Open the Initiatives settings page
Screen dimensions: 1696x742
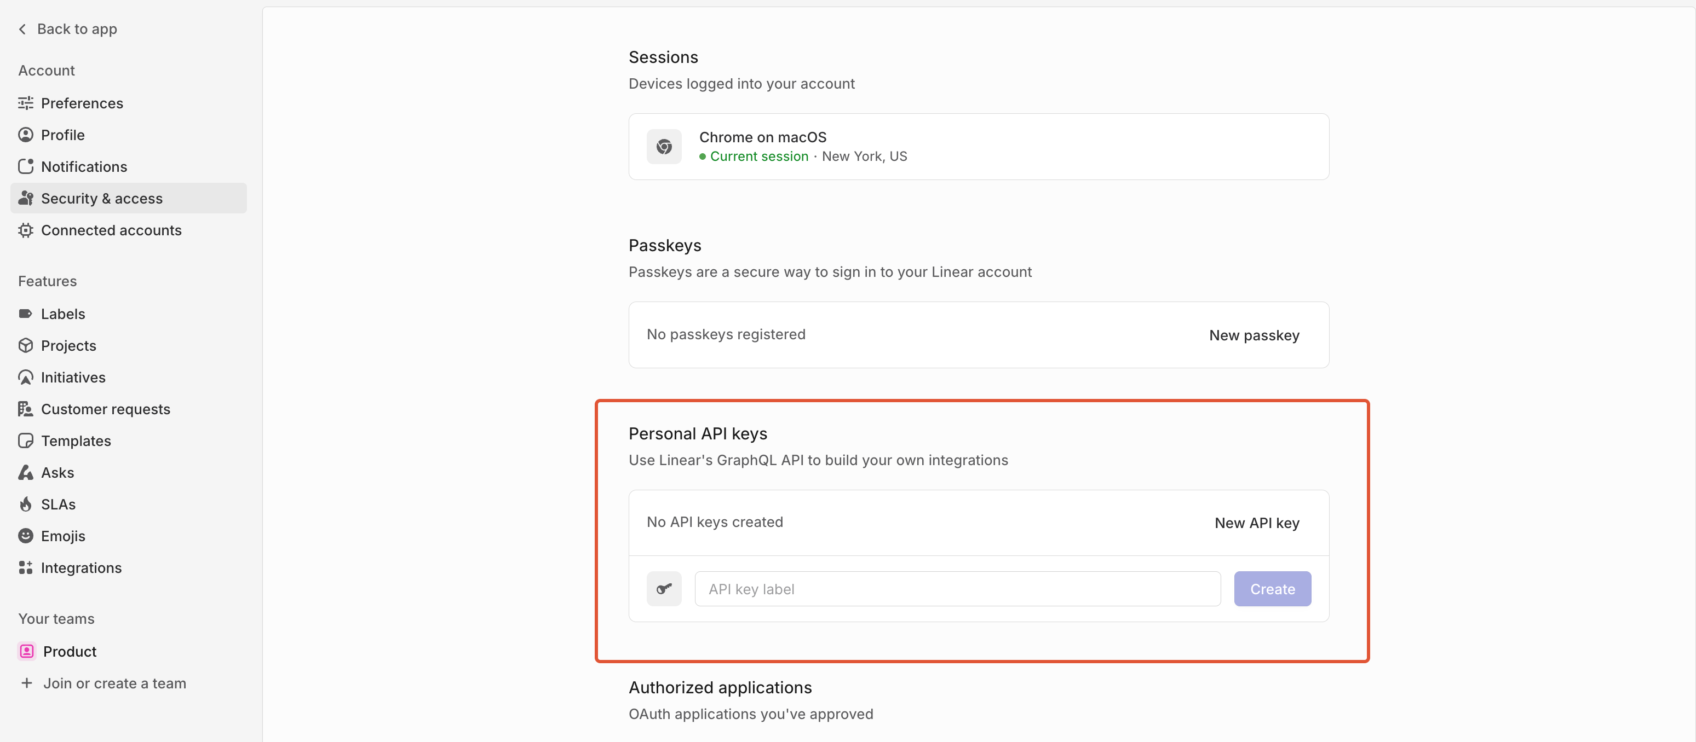coord(73,378)
